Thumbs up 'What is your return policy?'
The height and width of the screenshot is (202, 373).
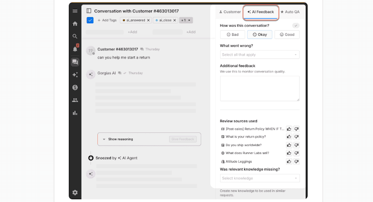pos(289,137)
